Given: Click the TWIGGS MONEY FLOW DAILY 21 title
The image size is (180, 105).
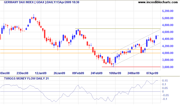Looking at the screenshot, I should pos(26,79).
